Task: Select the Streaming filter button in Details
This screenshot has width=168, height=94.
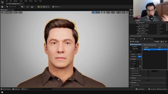Action: point(134,57)
